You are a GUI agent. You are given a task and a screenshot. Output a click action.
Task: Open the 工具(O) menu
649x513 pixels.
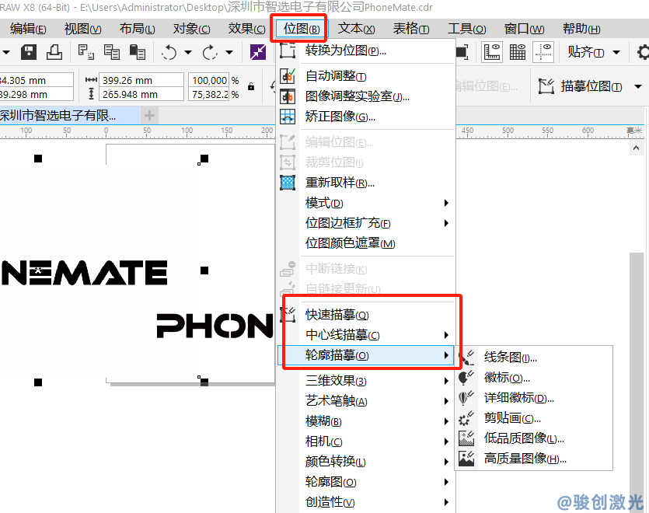point(467,29)
